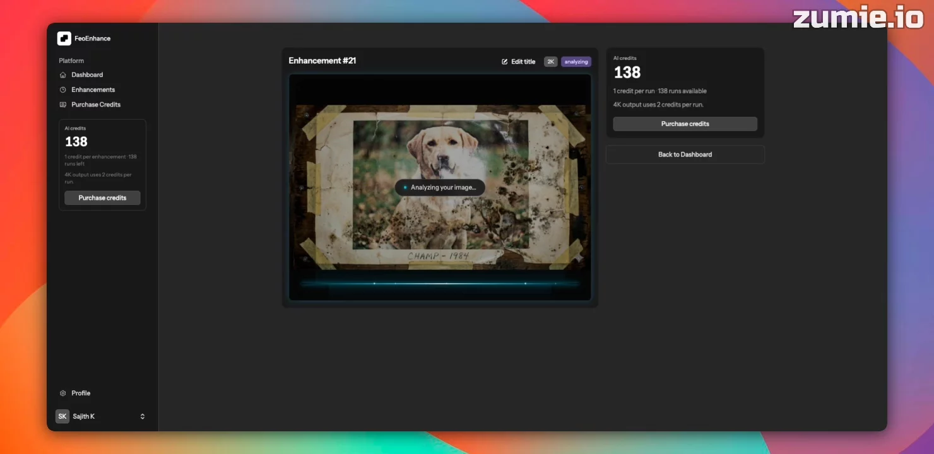Click the 'Analyzing your image...' status pill
This screenshot has width=934, height=454.
pos(440,187)
